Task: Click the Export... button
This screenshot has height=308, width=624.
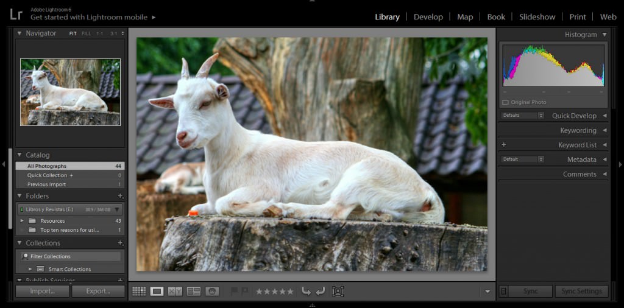Action: (98, 292)
